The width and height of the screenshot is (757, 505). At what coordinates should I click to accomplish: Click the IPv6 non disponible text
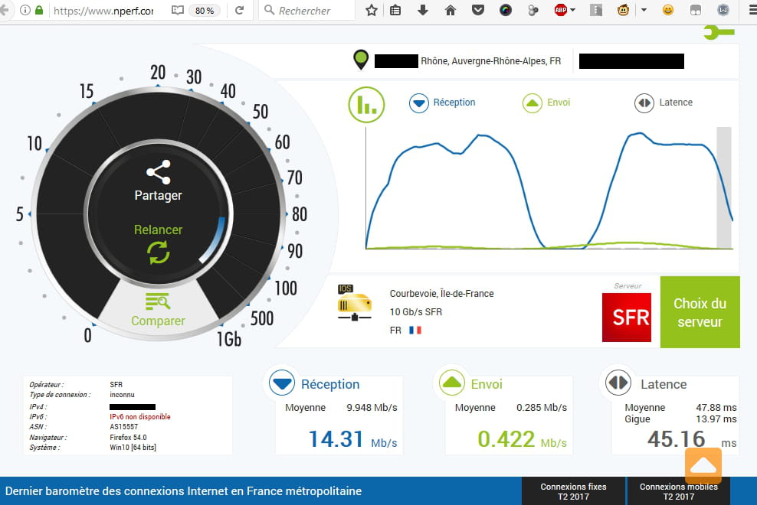140,417
